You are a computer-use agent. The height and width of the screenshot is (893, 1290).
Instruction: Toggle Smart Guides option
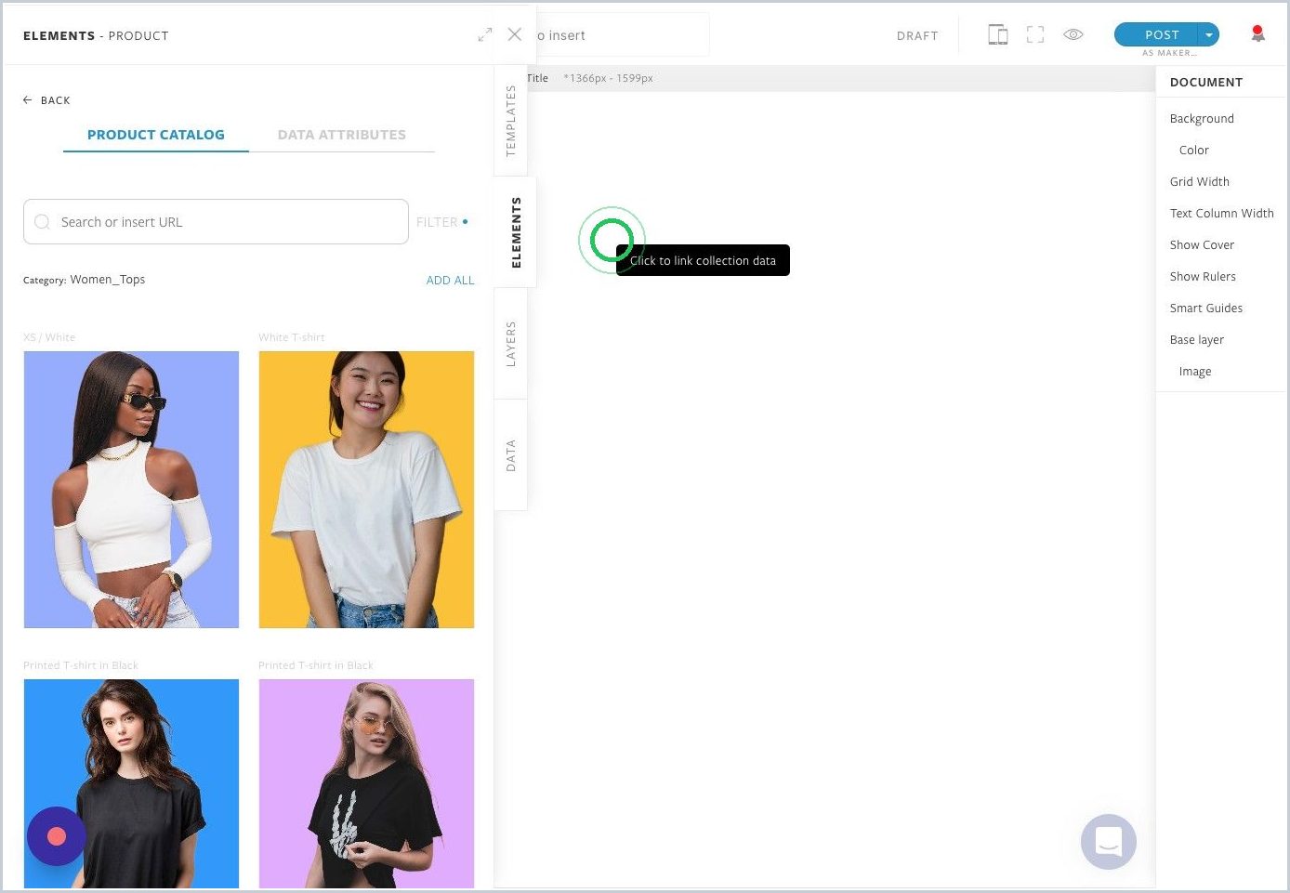click(x=1205, y=309)
